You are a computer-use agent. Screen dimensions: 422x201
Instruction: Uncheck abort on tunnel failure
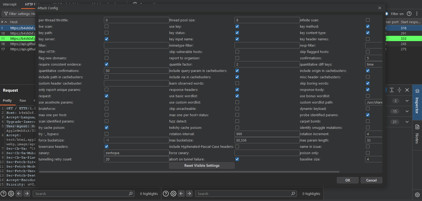pos(237,159)
